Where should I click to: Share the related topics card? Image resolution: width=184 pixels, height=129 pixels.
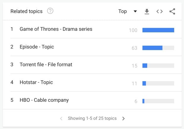(172, 12)
